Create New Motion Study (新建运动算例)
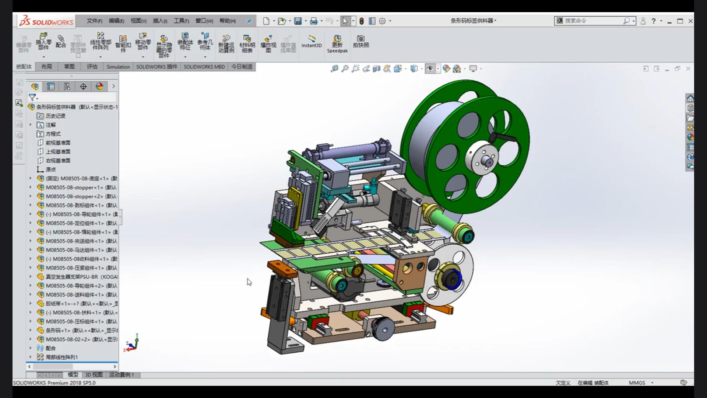The width and height of the screenshot is (707, 398). point(226,43)
